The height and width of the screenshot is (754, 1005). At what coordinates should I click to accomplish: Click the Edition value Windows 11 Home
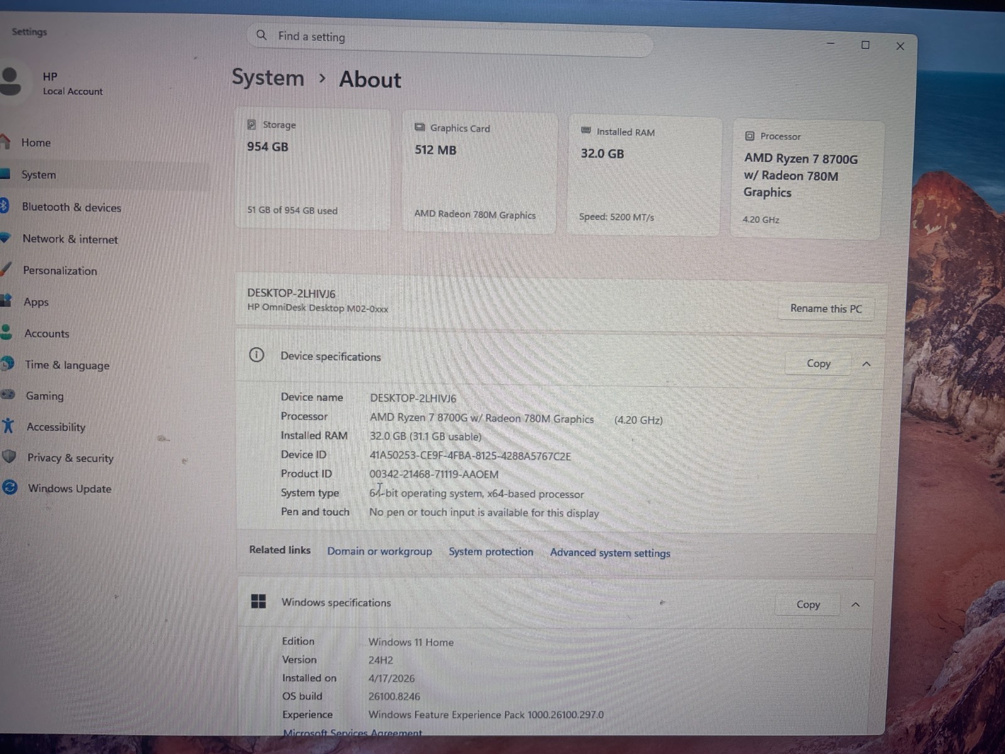click(x=411, y=642)
